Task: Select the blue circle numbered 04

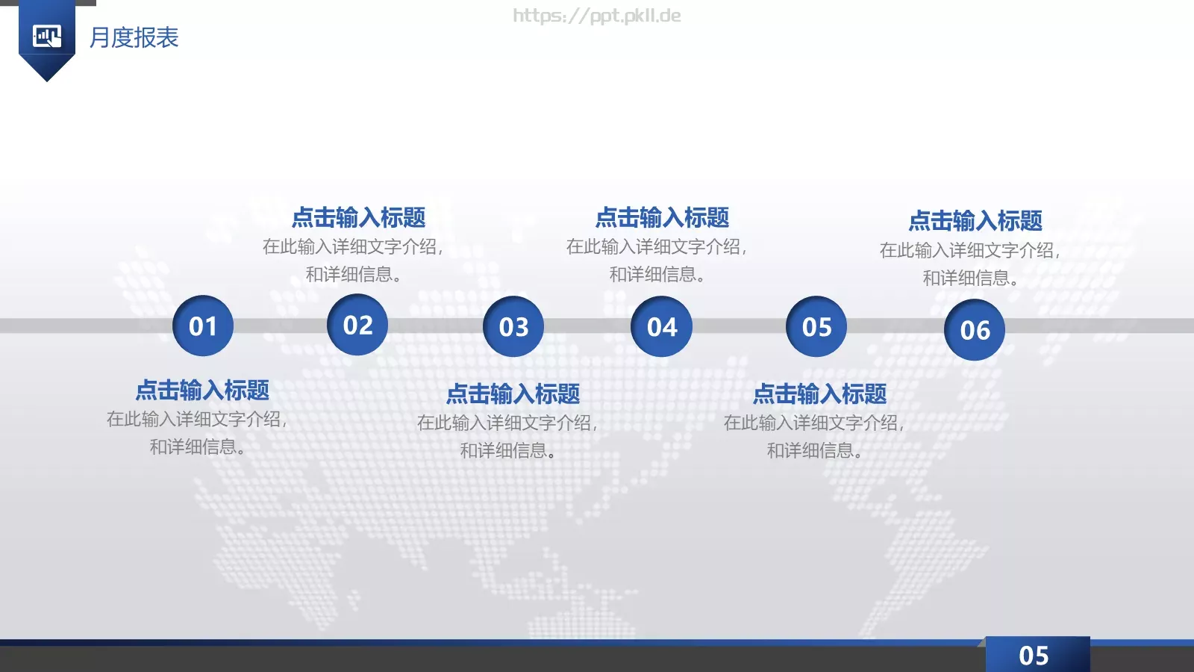Action: pyautogui.click(x=662, y=326)
